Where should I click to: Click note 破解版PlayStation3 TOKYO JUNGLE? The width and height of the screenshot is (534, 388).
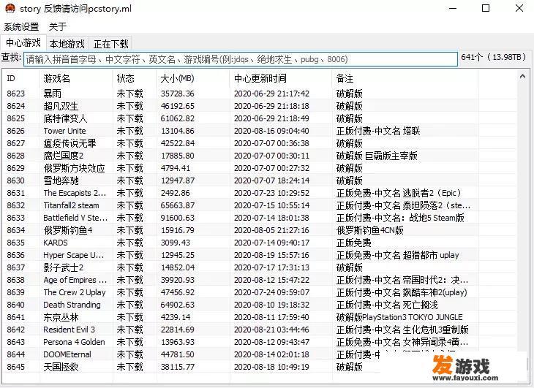coord(399,317)
